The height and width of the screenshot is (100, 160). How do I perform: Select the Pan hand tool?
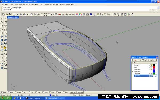tap(31, 14)
